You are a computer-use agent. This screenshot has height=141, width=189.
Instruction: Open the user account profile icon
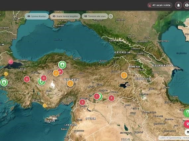point(186,5)
